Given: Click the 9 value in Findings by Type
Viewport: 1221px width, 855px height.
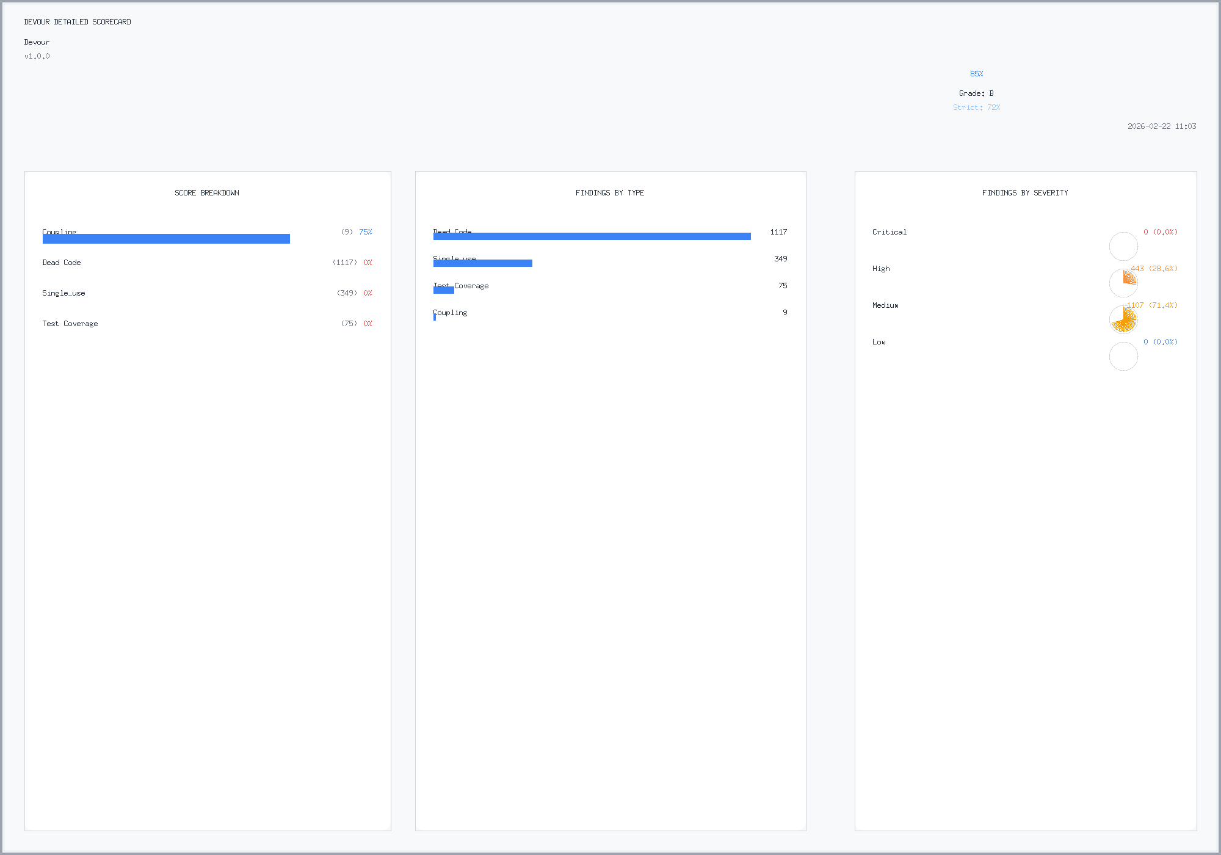Looking at the screenshot, I should [x=785, y=313].
